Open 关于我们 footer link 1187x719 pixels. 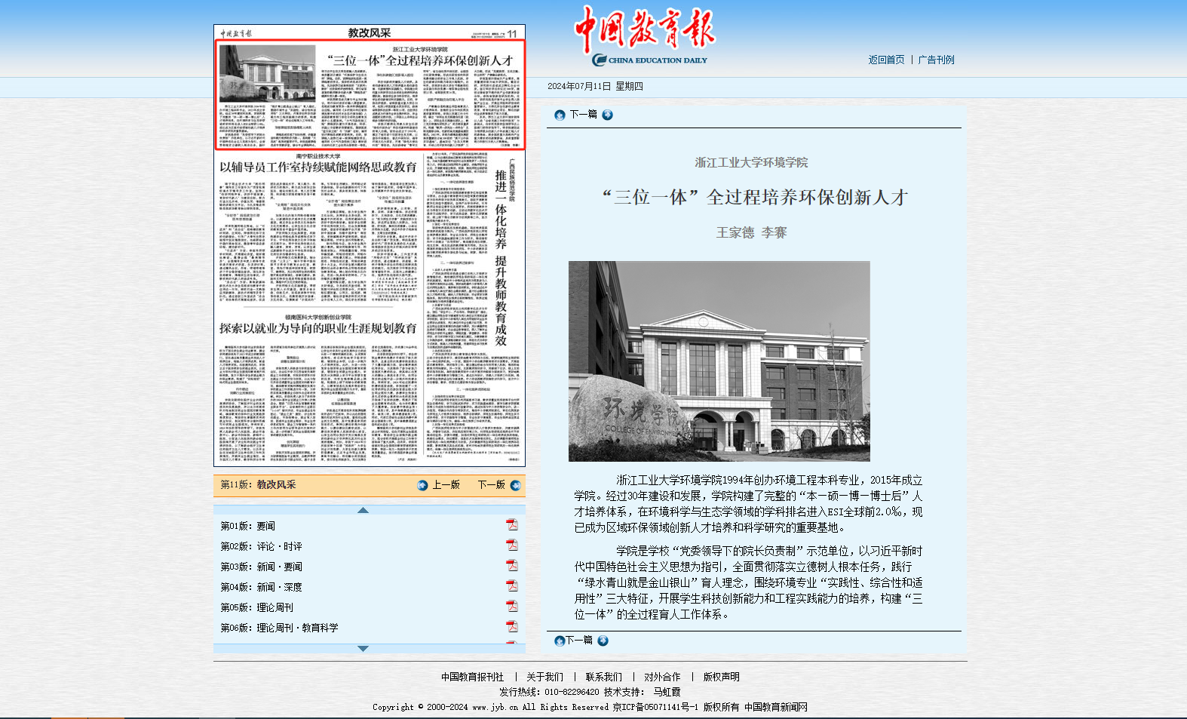544,678
